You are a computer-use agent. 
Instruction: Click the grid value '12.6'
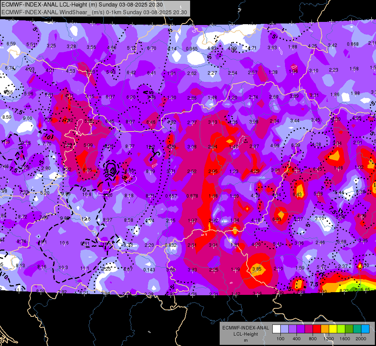pos(86,219)
